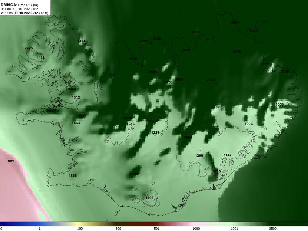Click the 1213 height value
This screenshot has height=231, width=308.
point(131,124)
